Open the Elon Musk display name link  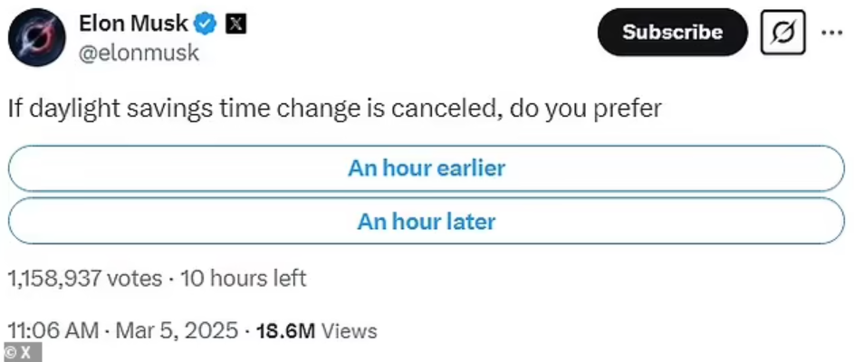pyautogui.click(x=134, y=24)
